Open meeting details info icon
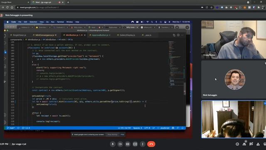Image resolution: width=266 pixels, height=150 pixels. click(x=237, y=144)
